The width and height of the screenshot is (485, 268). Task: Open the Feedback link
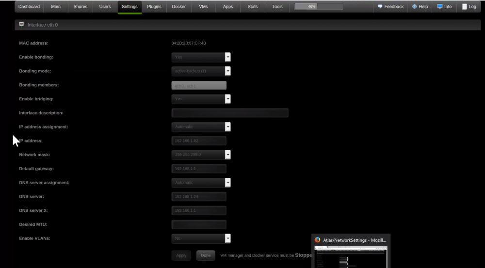pos(394,6)
